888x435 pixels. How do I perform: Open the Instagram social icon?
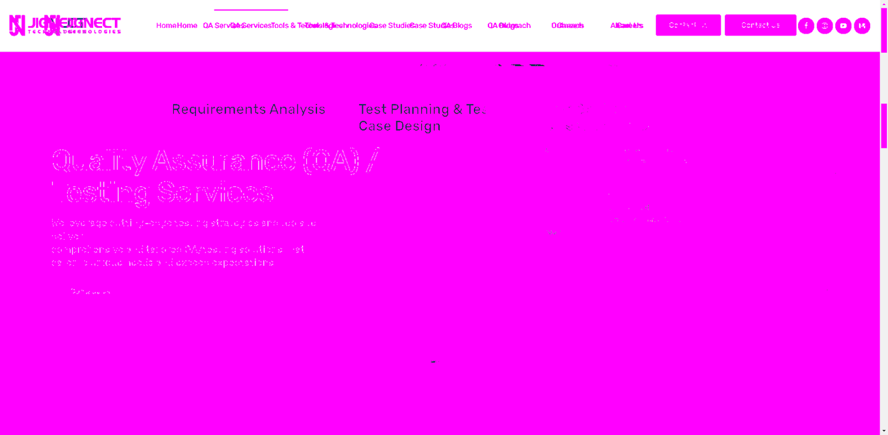pyautogui.click(x=825, y=25)
